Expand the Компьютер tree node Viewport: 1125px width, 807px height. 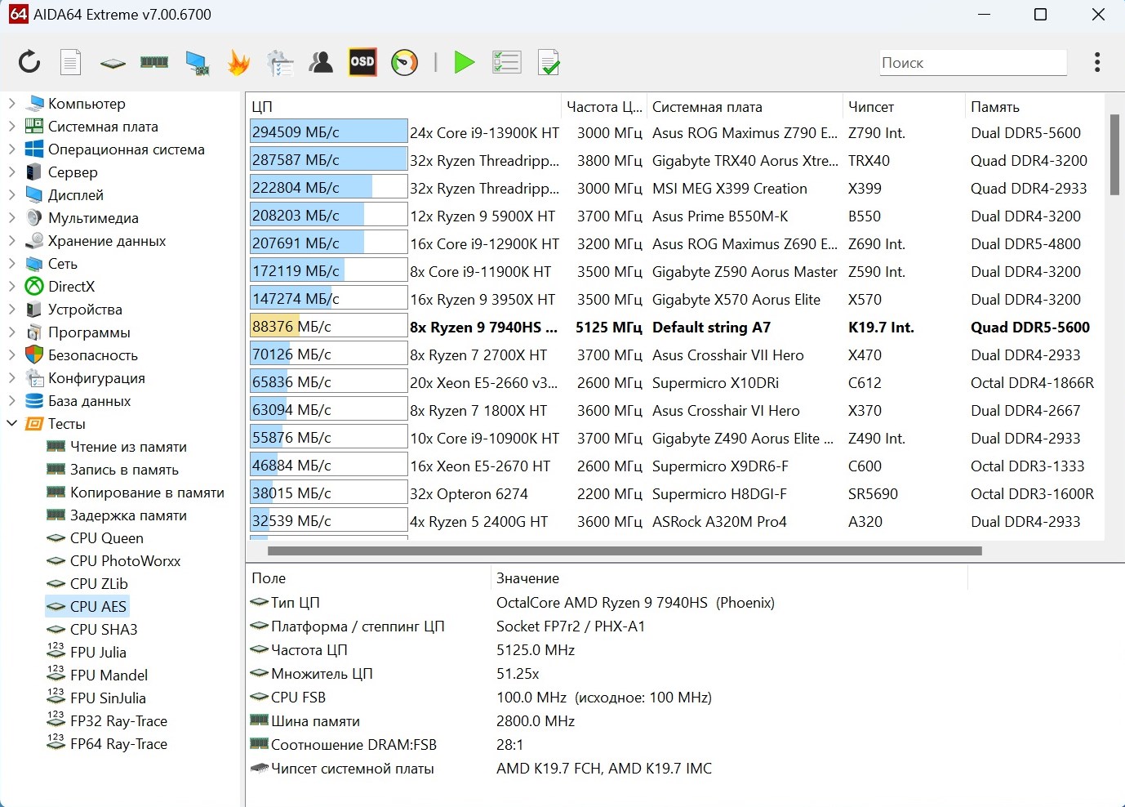click(11, 104)
